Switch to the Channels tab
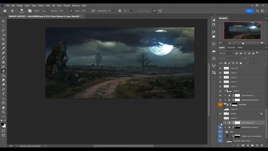The width and height of the screenshot is (268, 151). (x=231, y=47)
